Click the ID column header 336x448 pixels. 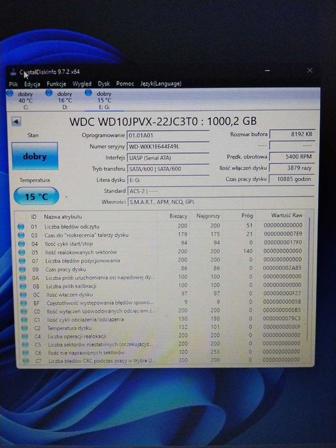click(x=34, y=217)
